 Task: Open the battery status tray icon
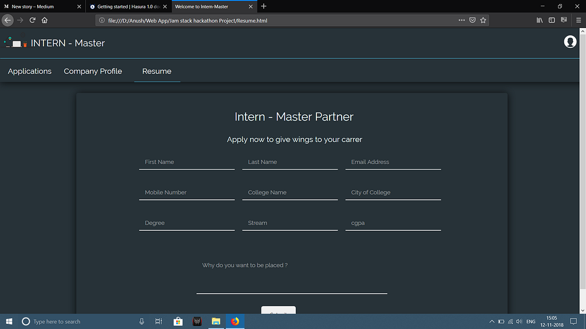pyautogui.click(x=501, y=322)
